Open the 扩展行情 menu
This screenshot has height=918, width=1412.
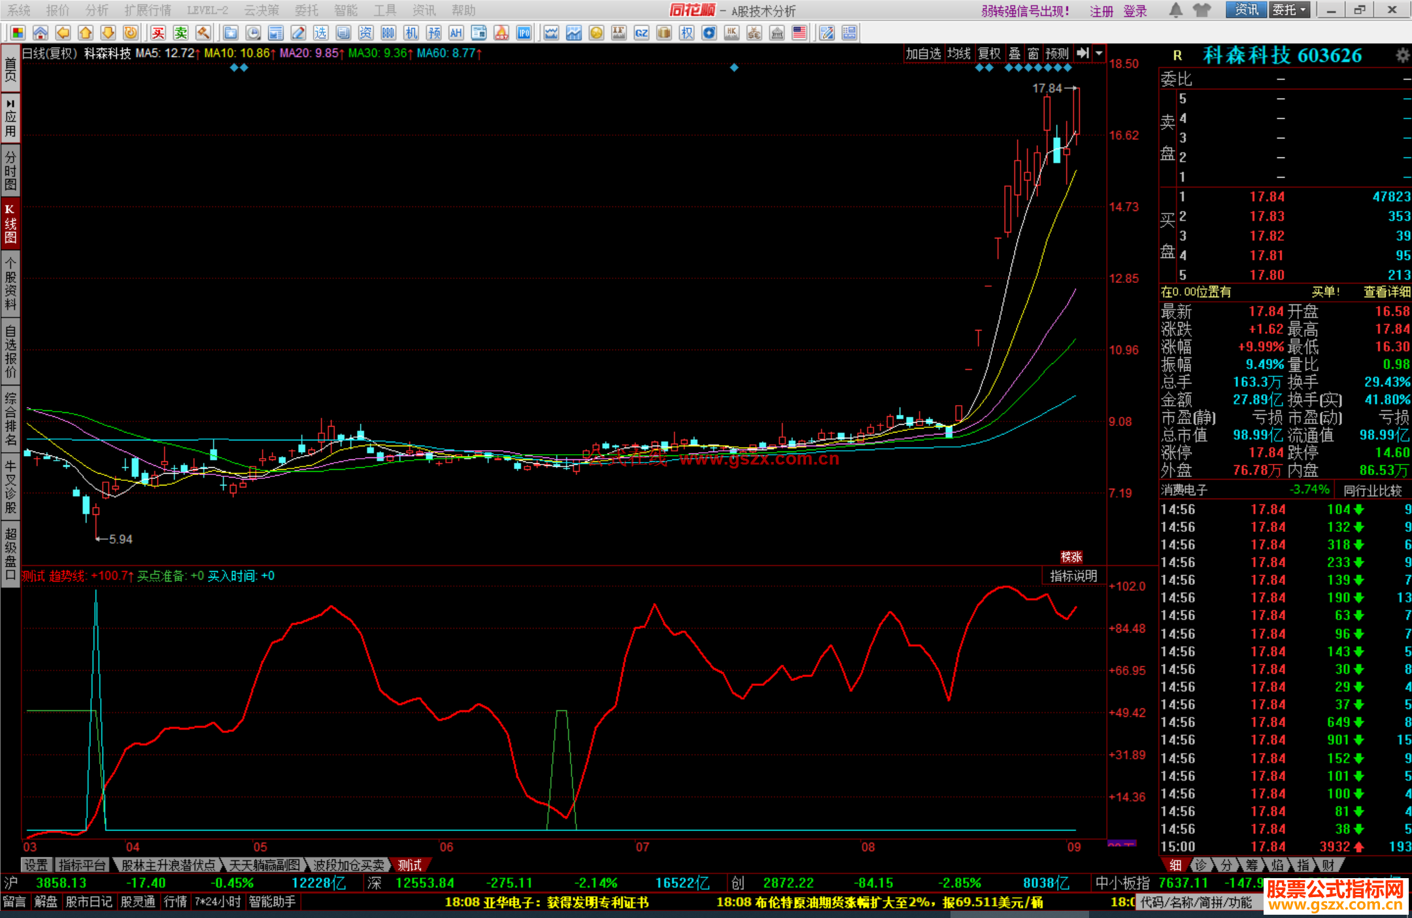coord(148,10)
